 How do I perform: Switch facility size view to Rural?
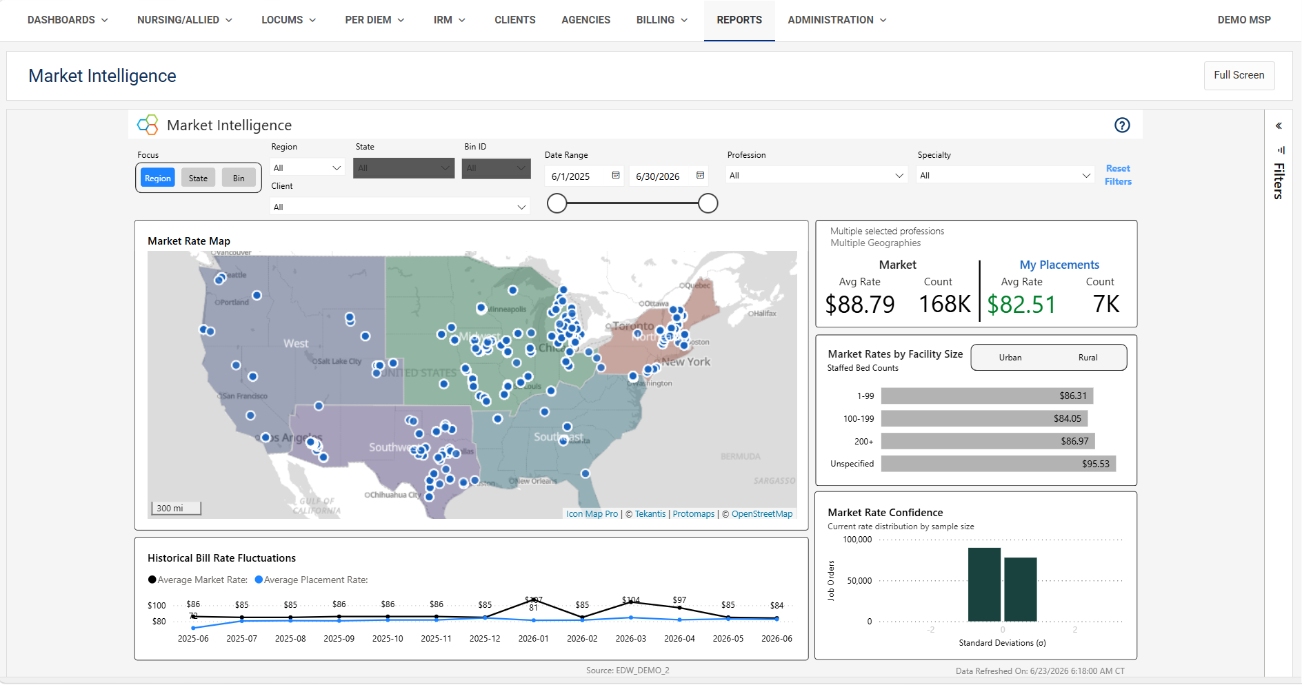[1088, 358]
